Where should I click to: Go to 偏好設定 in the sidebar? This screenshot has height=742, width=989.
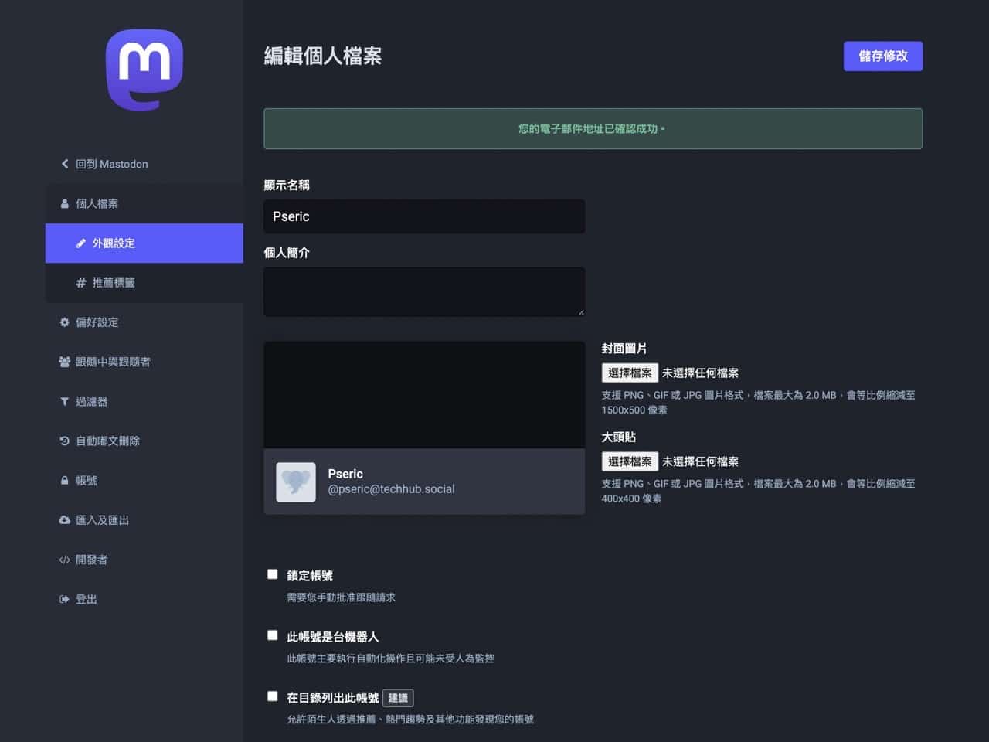pyautogui.click(x=144, y=322)
